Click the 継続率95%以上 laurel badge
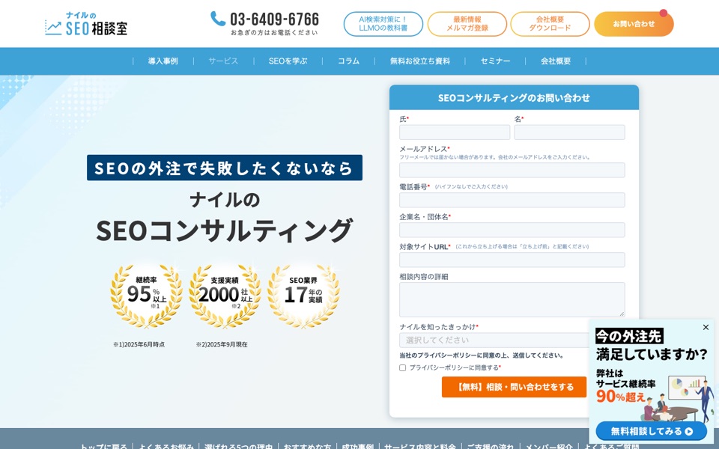This screenshot has height=449, width=719. 146,296
